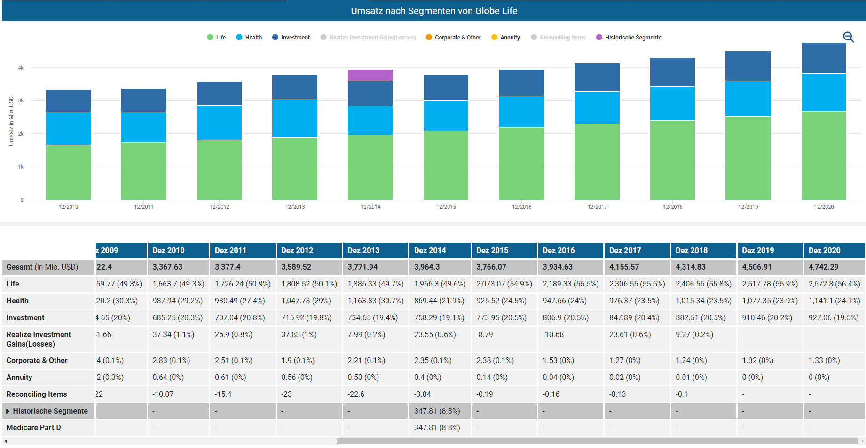This screenshot has width=866, height=448.
Task: Expand the Historische Segmente row
Action: [x=8, y=411]
